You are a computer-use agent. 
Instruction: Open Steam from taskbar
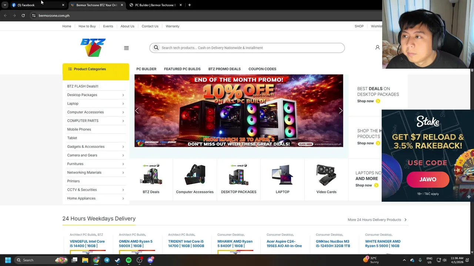pos(117,260)
